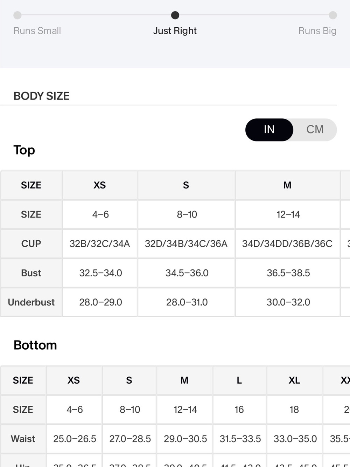The width and height of the screenshot is (350, 467).
Task: Click the Just Right label
Action: (175, 31)
